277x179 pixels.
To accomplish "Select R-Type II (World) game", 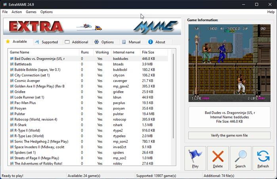I will 88,130.
